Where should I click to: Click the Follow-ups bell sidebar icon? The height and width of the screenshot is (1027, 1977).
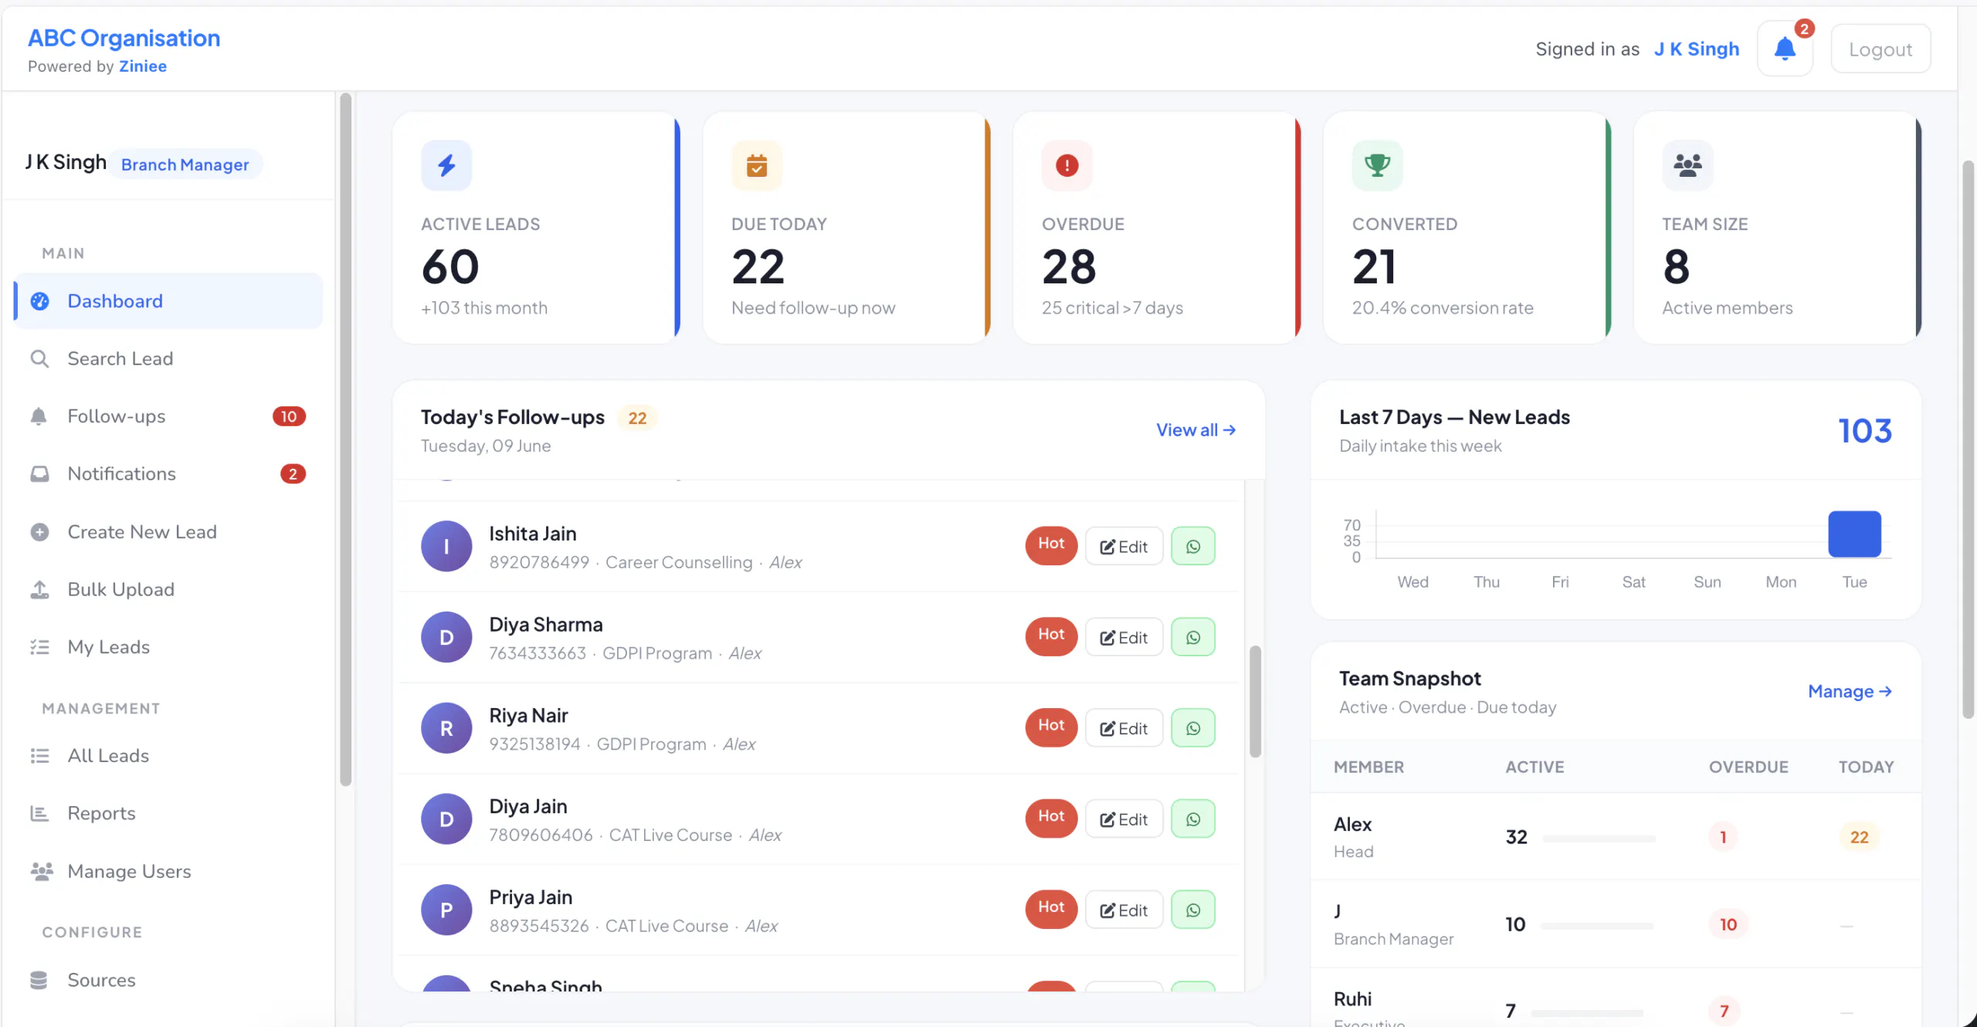(x=39, y=416)
